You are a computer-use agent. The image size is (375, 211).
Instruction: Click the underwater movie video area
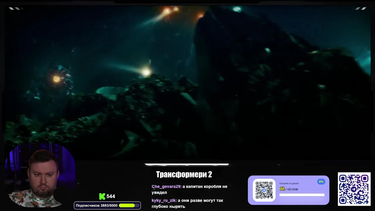click(x=187, y=82)
